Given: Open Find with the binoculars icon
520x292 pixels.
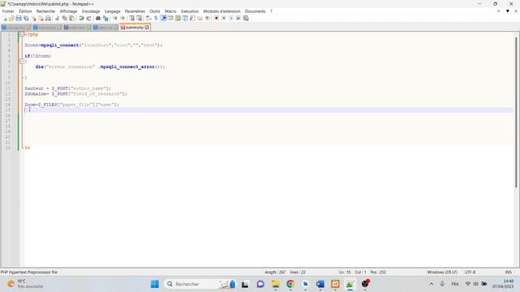Looking at the screenshot, I should (97, 18).
